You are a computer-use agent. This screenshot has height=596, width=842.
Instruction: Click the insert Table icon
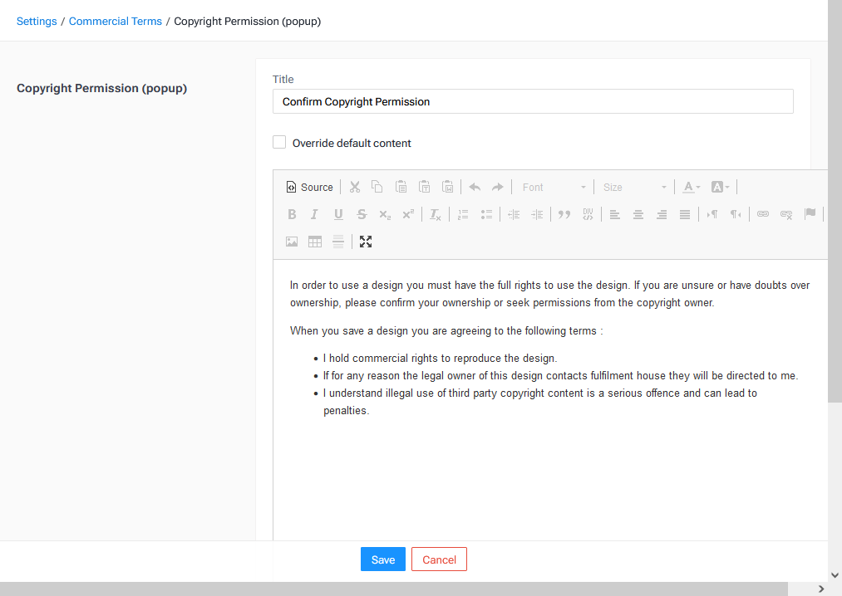click(315, 242)
